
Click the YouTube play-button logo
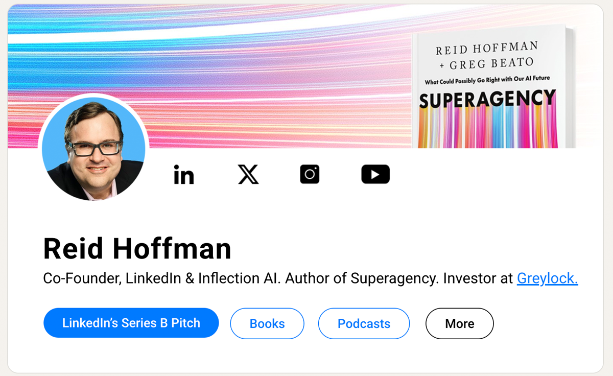click(375, 174)
